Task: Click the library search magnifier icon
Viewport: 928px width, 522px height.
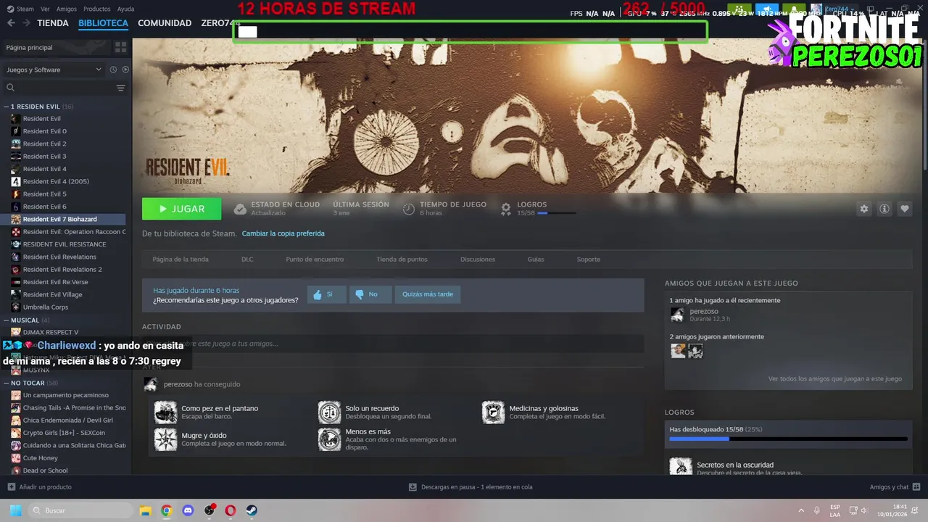Action: pos(10,88)
